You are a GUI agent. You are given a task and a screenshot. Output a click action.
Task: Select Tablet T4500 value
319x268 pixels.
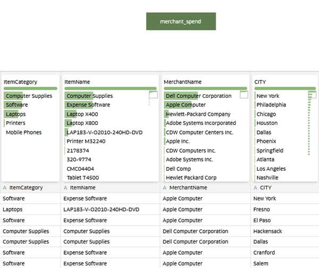tap(83, 178)
